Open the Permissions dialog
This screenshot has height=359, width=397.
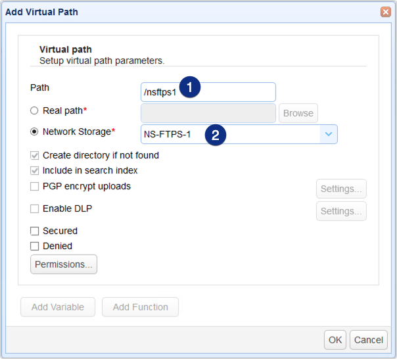pyautogui.click(x=64, y=264)
